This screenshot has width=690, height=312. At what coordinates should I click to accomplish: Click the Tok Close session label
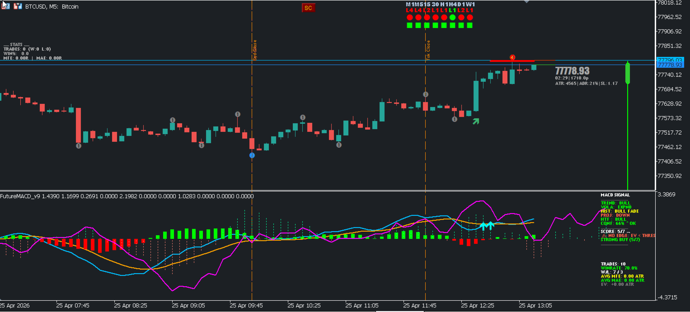coord(428,50)
